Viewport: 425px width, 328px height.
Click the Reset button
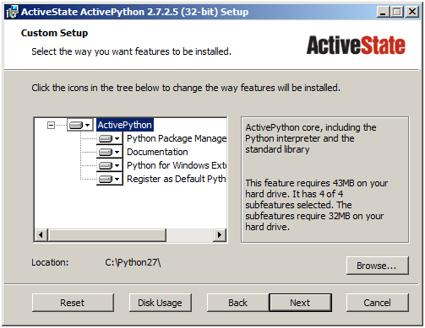pos(73,303)
